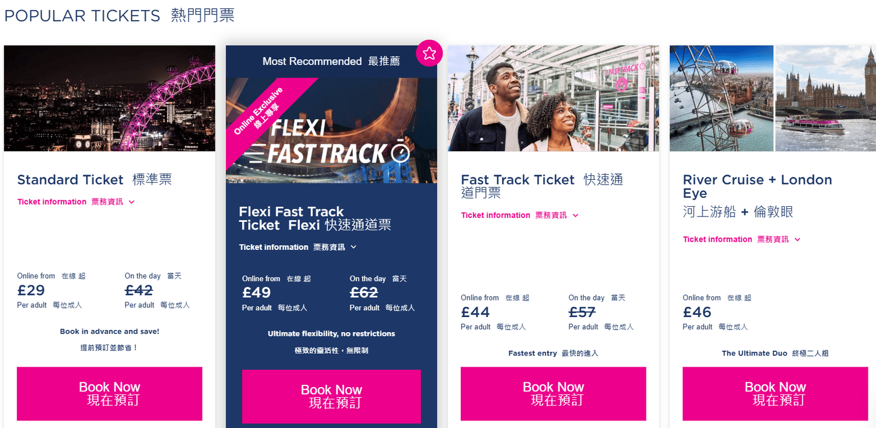This screenshot has width=876, height=428.
Task: Expand Fast Track Ticket information chevron
Action: [575, 215]
